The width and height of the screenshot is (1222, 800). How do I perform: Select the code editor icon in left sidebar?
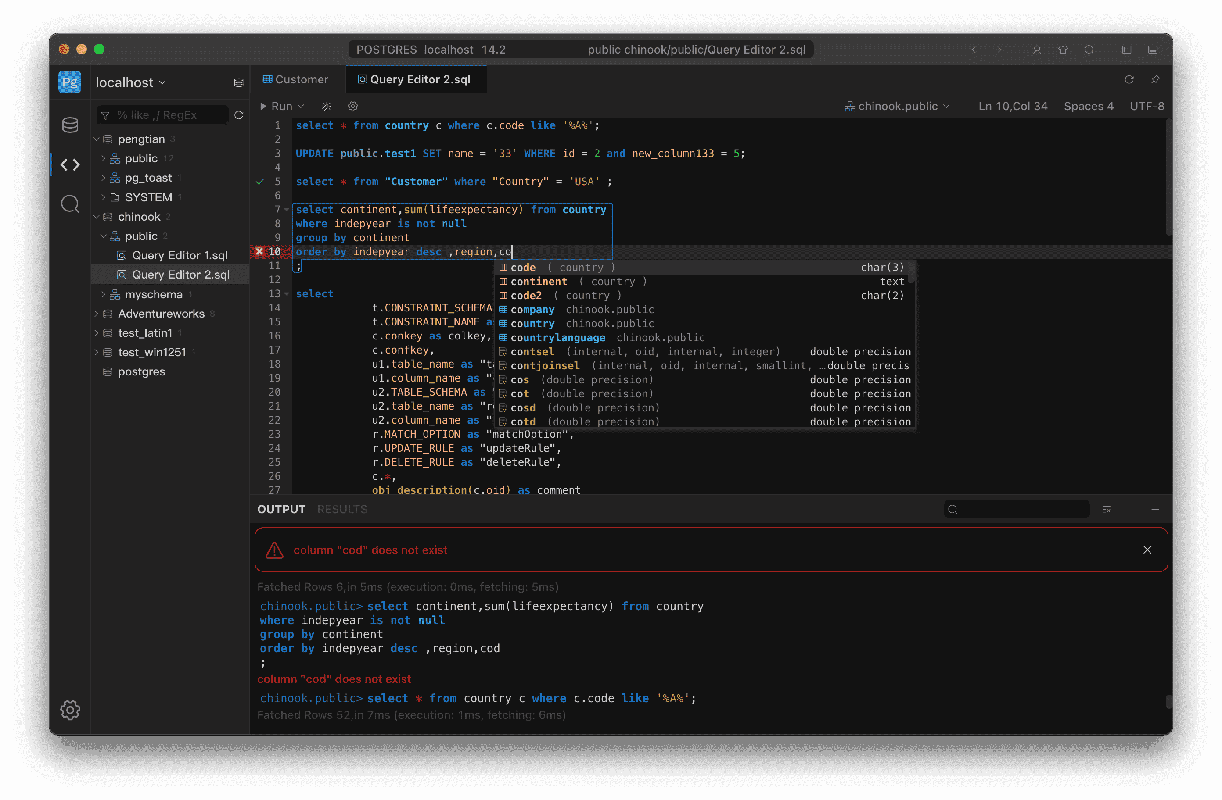70,164
